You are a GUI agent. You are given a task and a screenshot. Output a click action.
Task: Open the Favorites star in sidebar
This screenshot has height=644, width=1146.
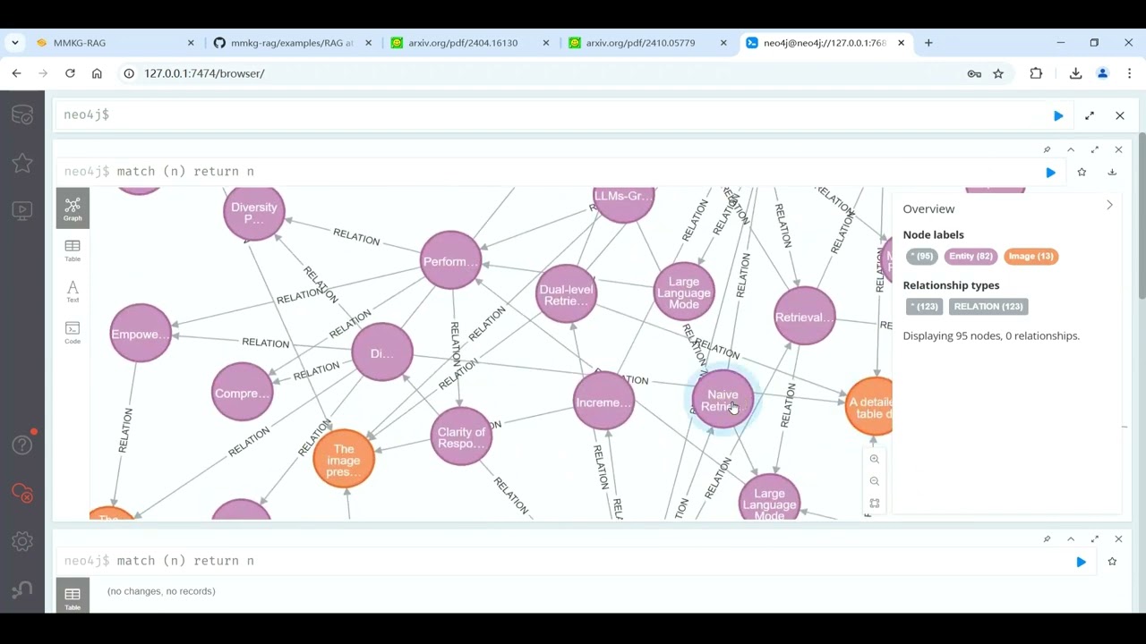pos(22,163)
